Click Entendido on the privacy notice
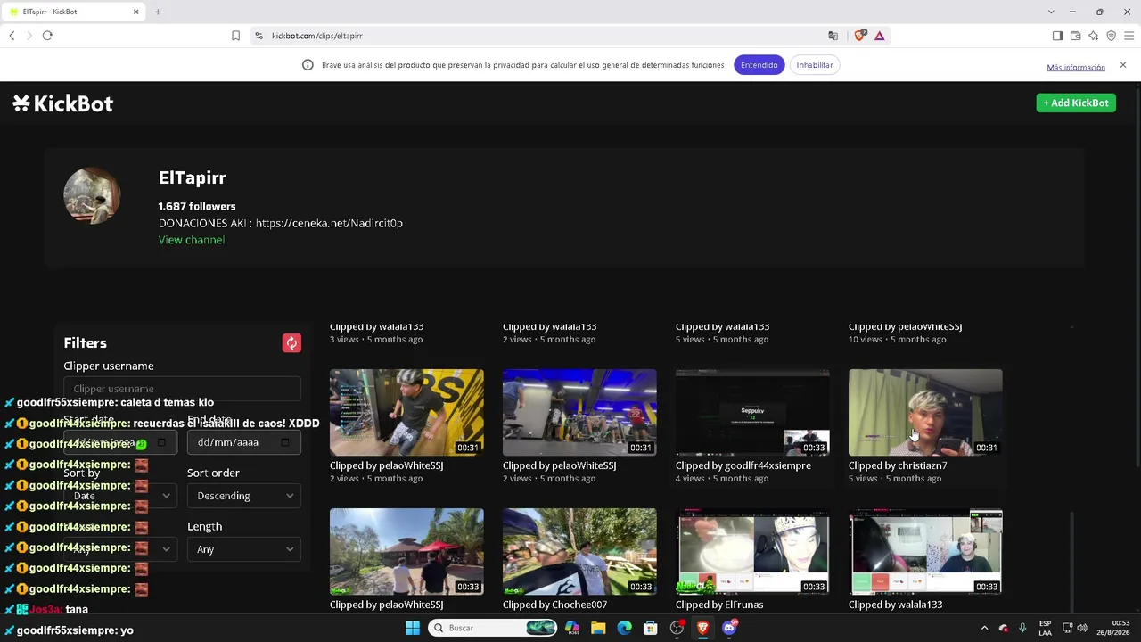 [759, 65]
